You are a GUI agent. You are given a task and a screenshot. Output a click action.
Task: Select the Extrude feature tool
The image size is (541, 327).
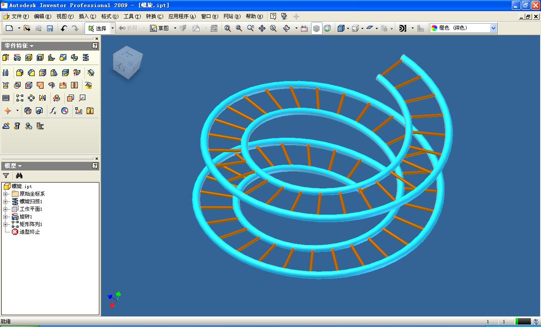tap(6, 57)
